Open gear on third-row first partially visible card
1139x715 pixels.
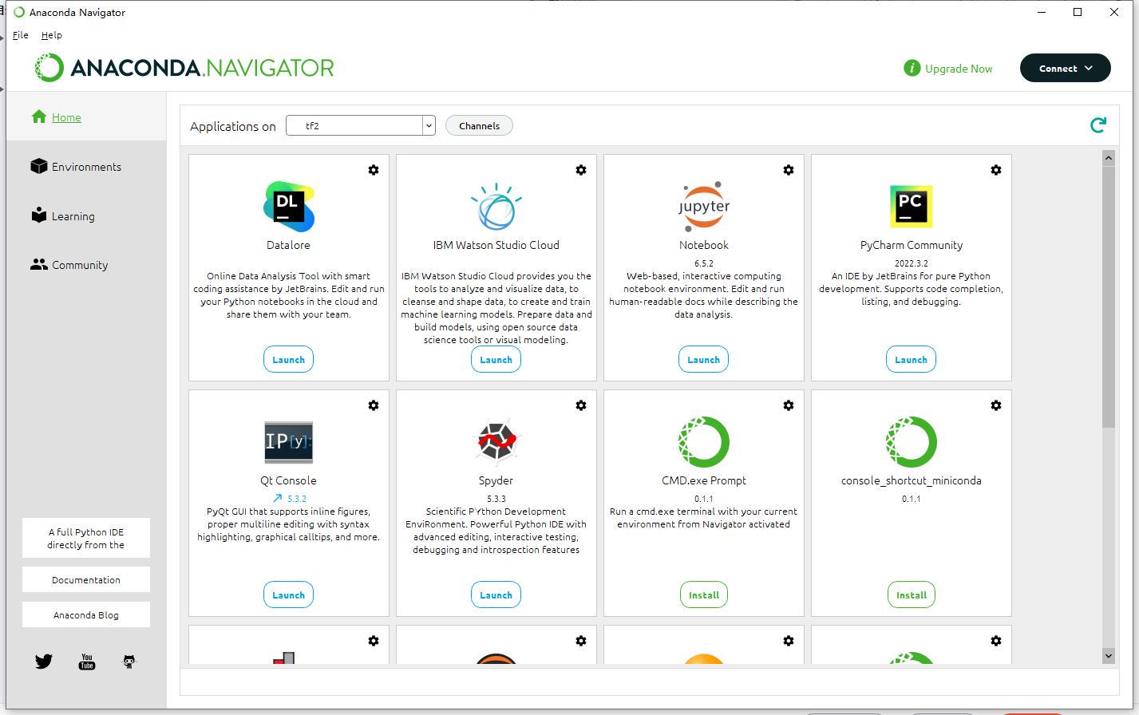[x=374, y=641]
